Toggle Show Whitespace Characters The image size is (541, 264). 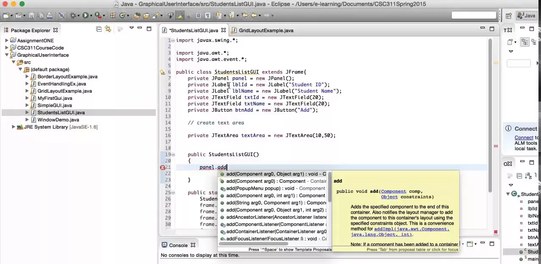click(x=207, y=16)
